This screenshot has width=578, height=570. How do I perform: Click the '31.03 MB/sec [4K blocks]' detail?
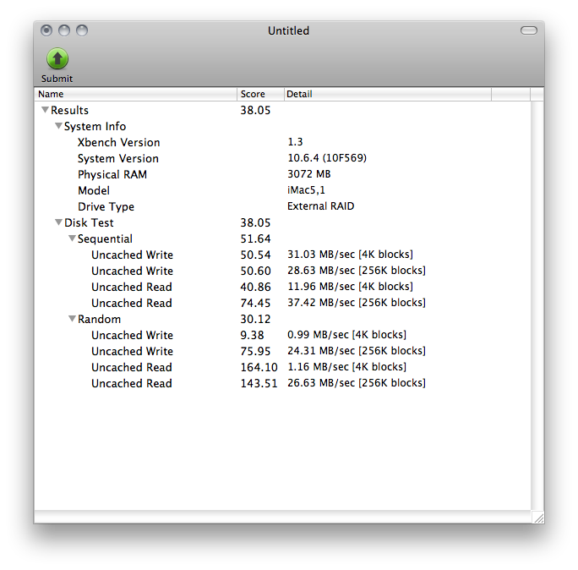(x=350, y=255)
